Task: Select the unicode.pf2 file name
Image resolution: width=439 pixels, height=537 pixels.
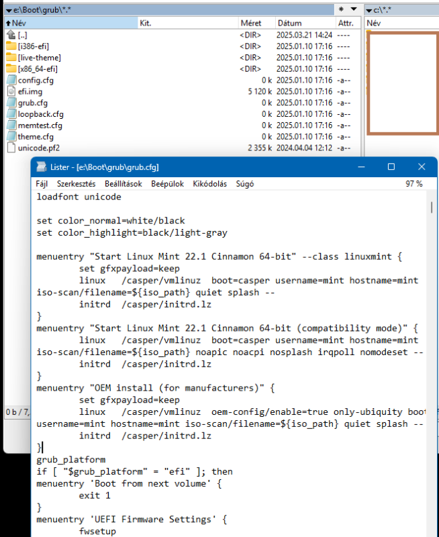Action: (x=39, y=148)
